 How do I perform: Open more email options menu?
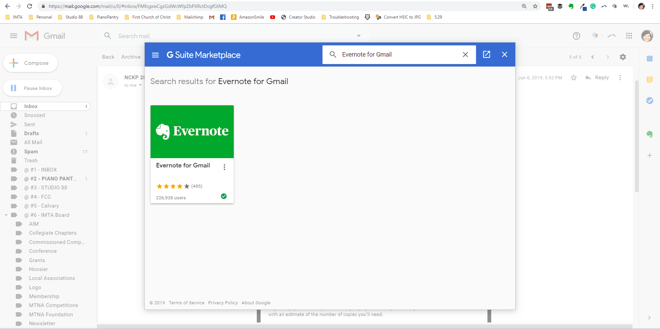point(620,78)
